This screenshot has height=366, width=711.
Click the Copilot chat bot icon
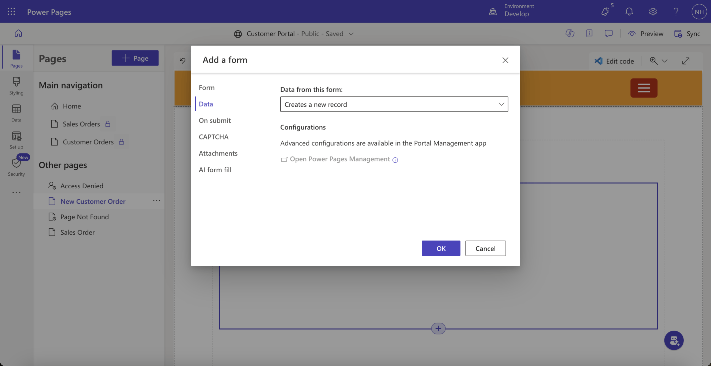click(x=674, y=340)
